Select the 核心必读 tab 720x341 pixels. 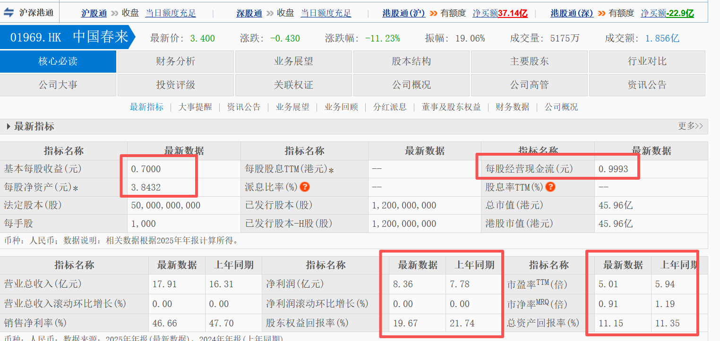58,61
